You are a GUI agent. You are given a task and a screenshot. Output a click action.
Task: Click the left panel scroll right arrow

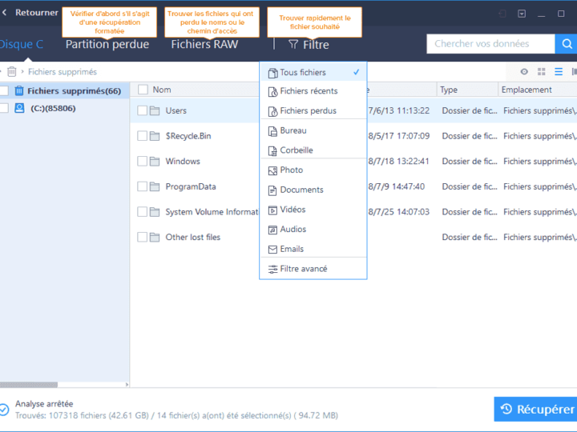tap(127, 385)
